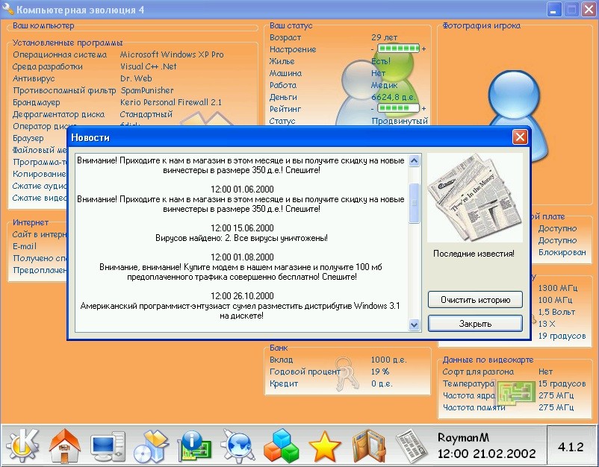Click the Настроение green progress bar
The width and height of the screenshot is (599, 467).
(x=399, y=49)
